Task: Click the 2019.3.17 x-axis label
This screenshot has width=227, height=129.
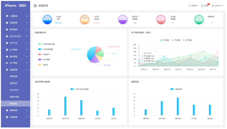Action: tap(213, 69)
